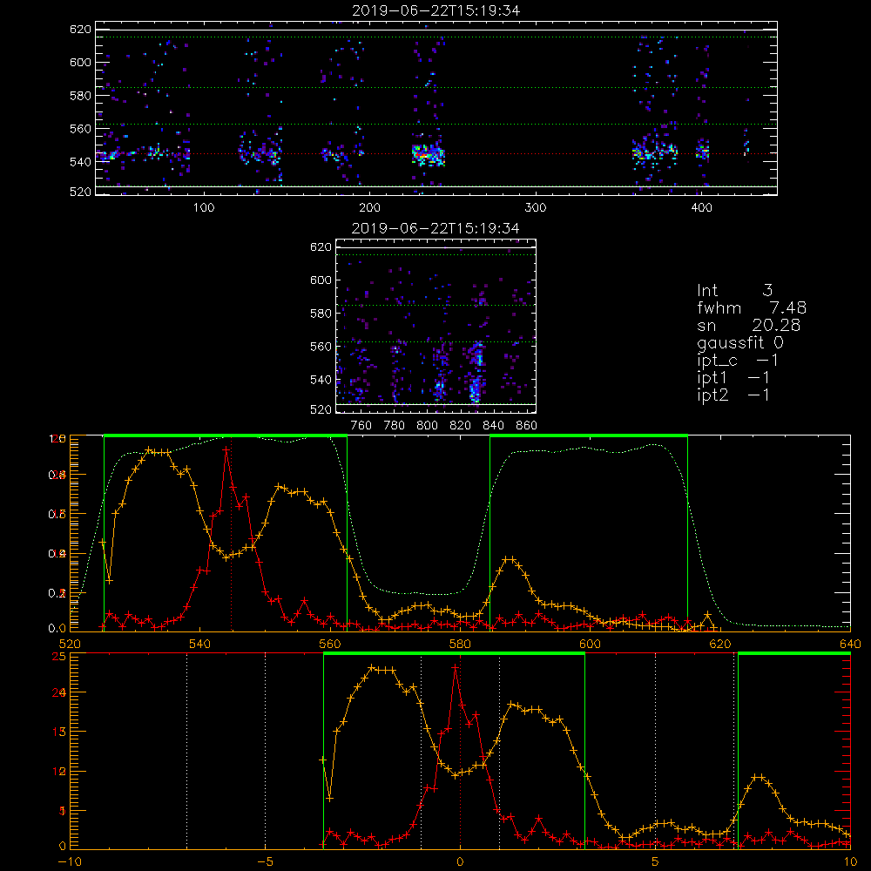Click the middle plot's title '2019-06-22T15:19:34'
The height and width of the screenshot is (871, 871).
coord(435,228)
